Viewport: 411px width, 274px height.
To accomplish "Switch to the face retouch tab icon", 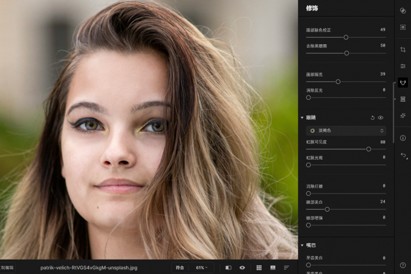I will pyautogui.click(x=403, y=83).
